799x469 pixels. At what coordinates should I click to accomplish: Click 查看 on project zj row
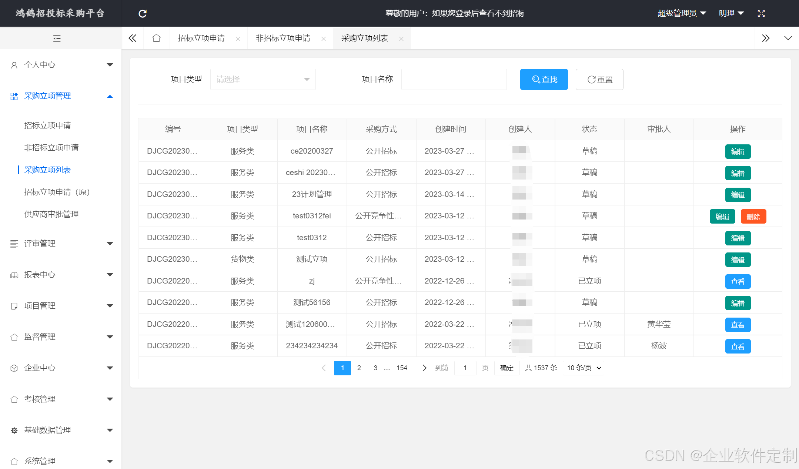tap(738, 281)
